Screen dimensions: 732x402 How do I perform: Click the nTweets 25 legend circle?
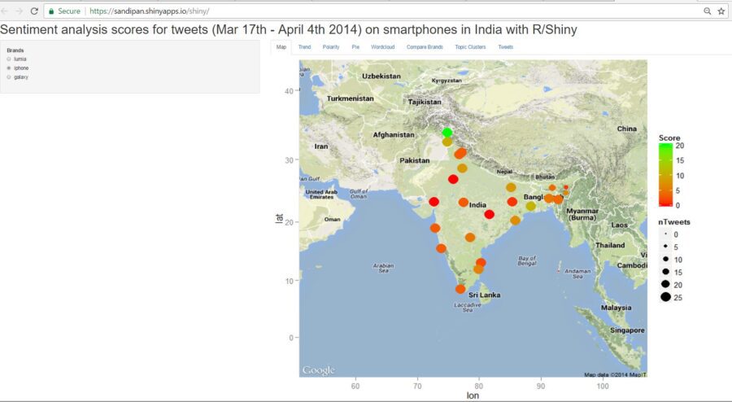(665, 297)
